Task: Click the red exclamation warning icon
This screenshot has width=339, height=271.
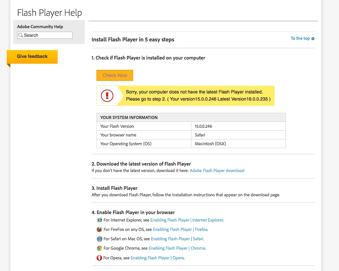Action: (107, 96)
